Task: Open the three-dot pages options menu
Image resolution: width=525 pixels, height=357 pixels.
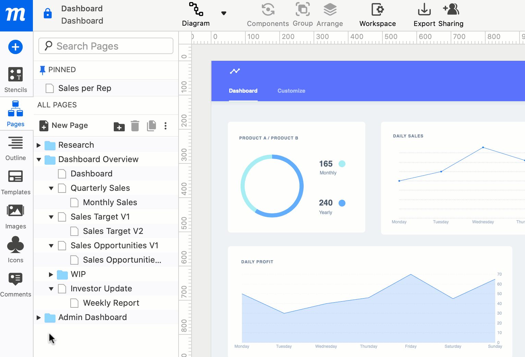Action: point(166,126)
